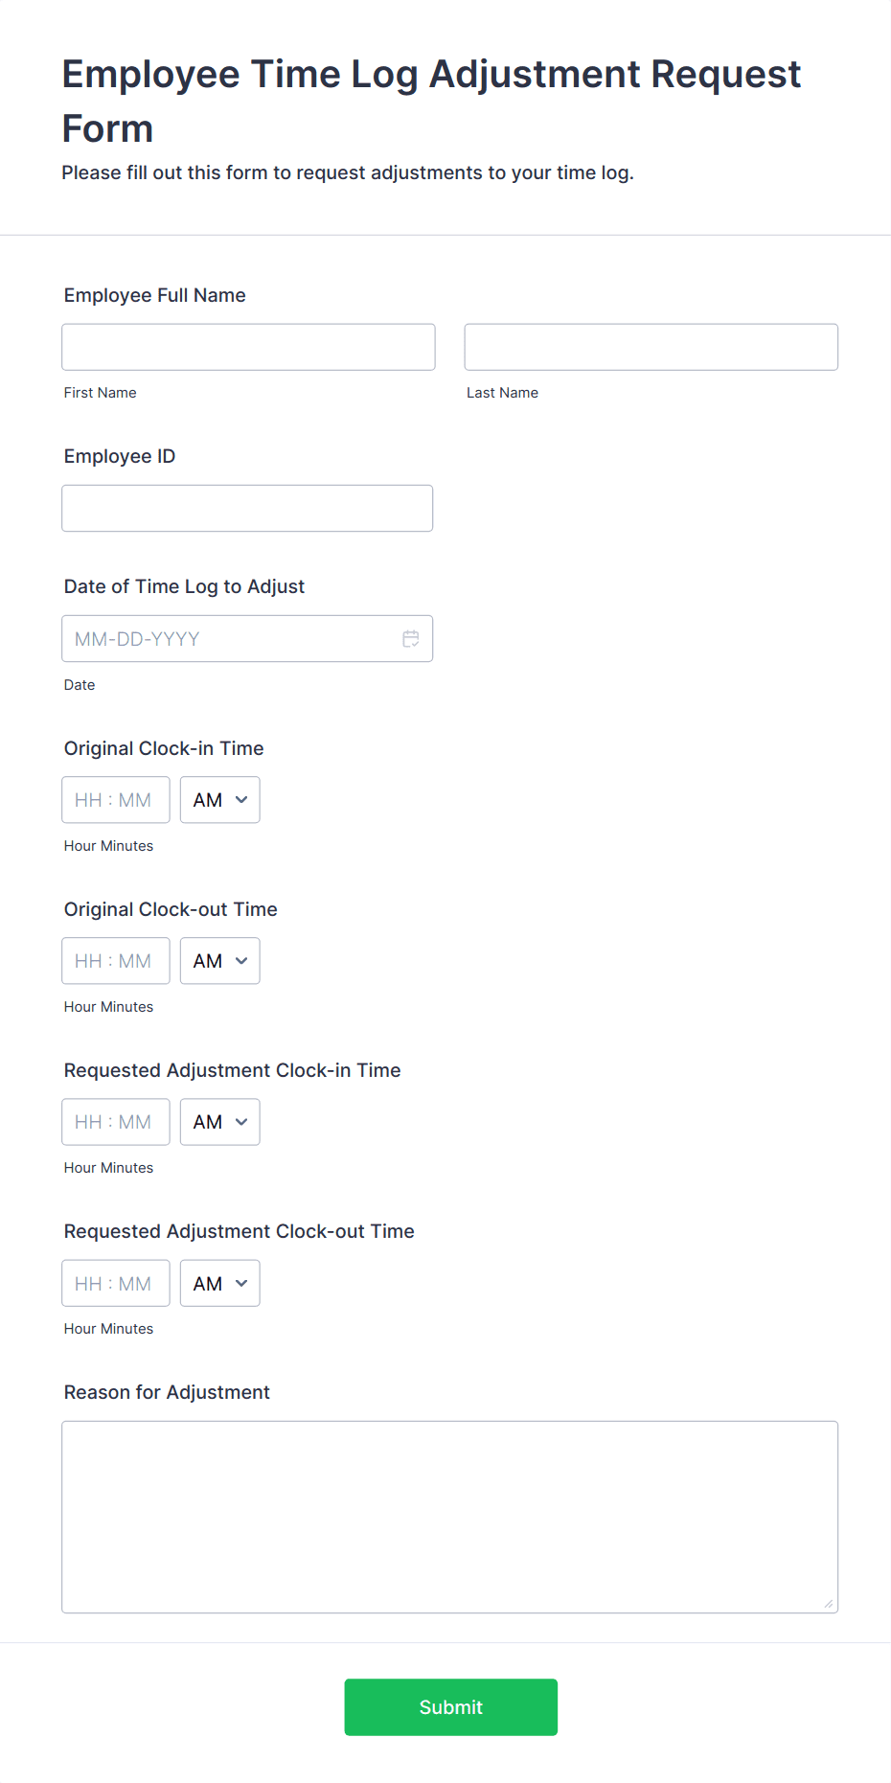
Task: Click the Original Clock-in Time HH:MM field
Action: click(x=115, y=799)
